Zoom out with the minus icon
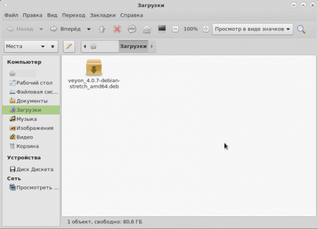 pos(175,29)
